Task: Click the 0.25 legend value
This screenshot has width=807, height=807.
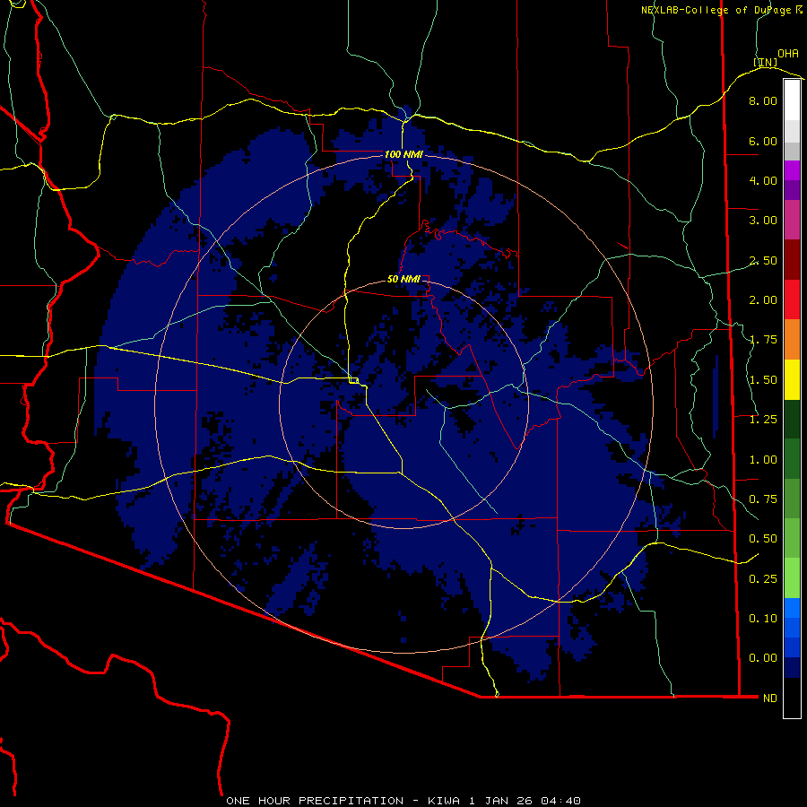Action: point(763,579)
